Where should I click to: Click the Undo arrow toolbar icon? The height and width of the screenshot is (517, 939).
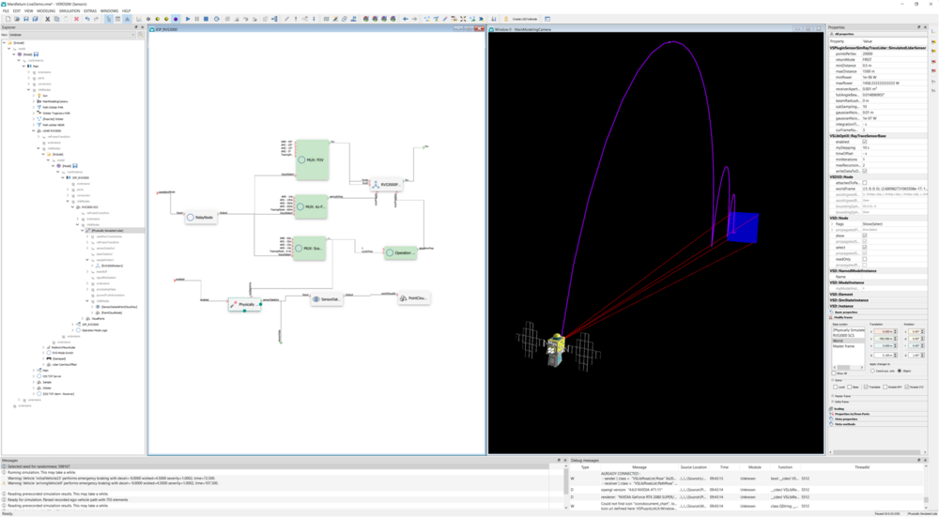[x=87, y=19]
